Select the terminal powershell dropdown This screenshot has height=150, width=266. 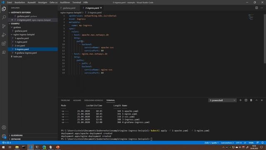(x=222, y=100)
